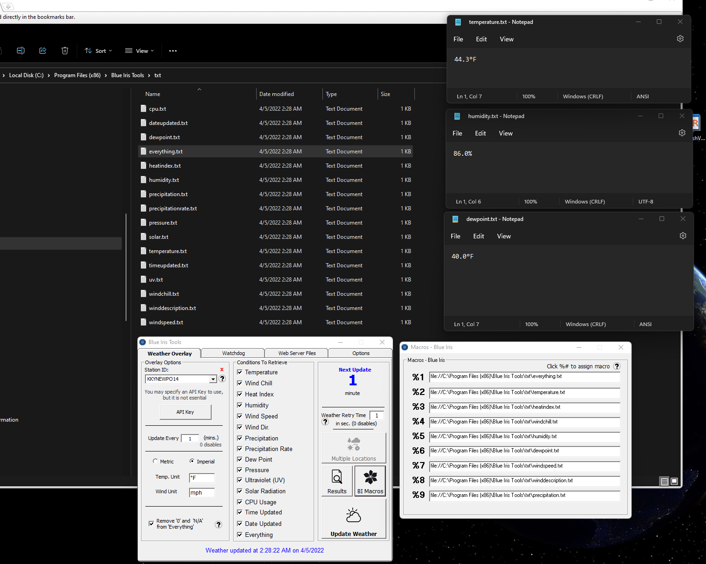Assign macro via %9 label
Viewport: 706px width, 564px height.
tap(418, 495)
